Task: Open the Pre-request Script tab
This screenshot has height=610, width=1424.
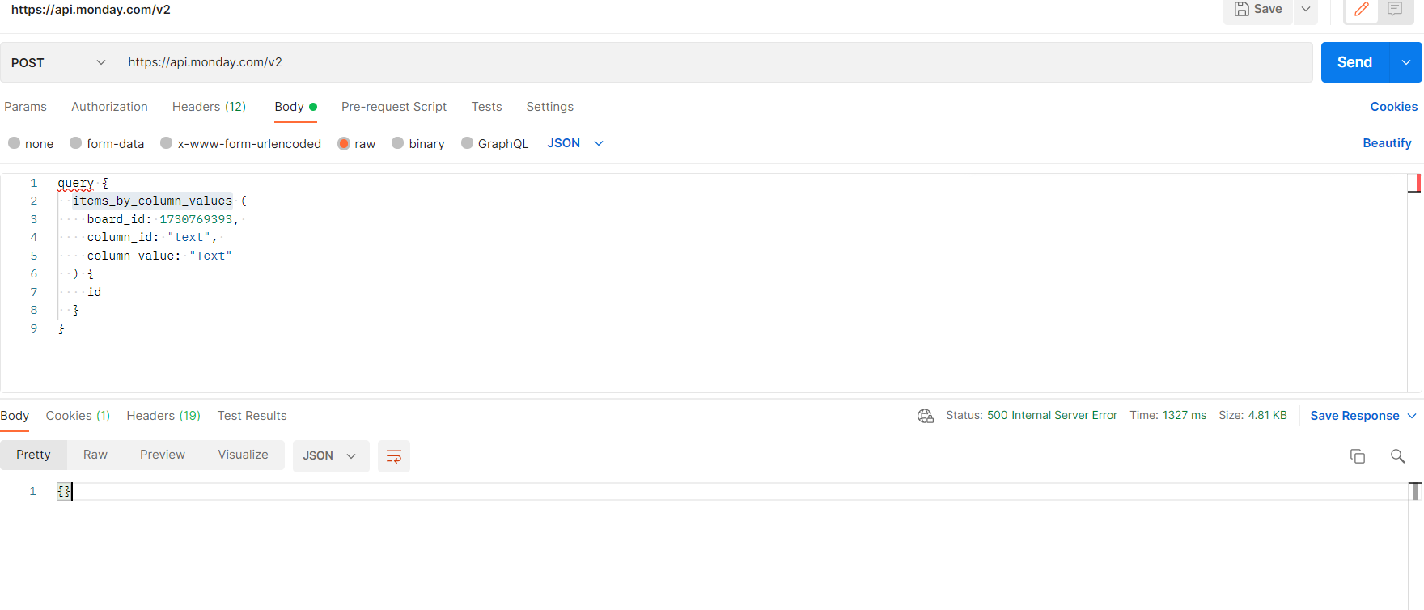Action: (394, 107)
